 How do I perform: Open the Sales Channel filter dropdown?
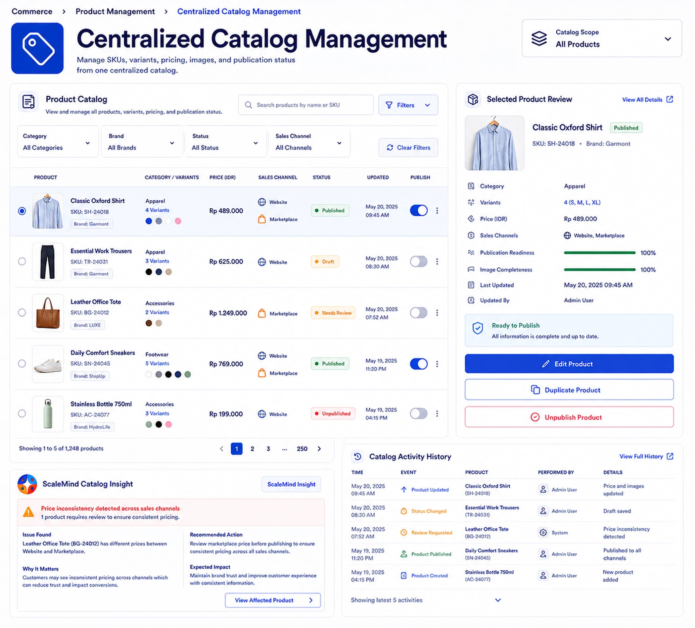coord(309,142)
